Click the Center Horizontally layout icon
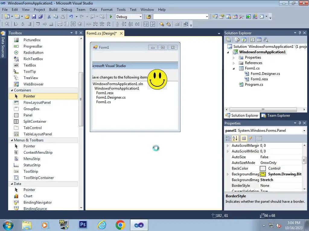The height and width of the screenshot is (231, 309). 146,24
